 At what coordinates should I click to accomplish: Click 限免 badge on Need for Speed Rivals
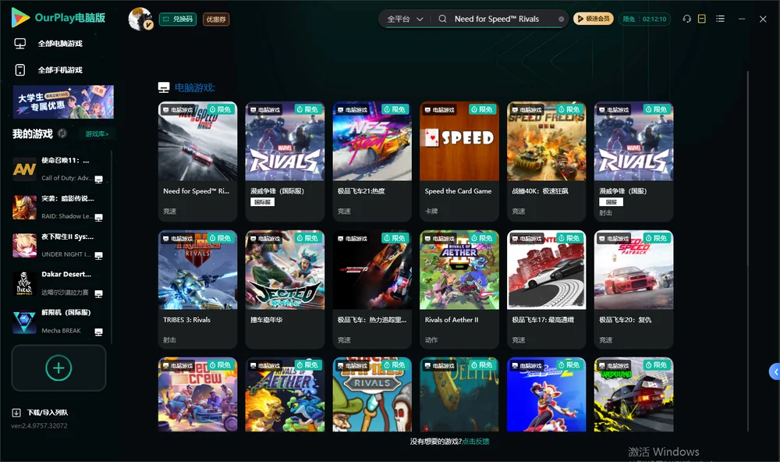(221, 109)
